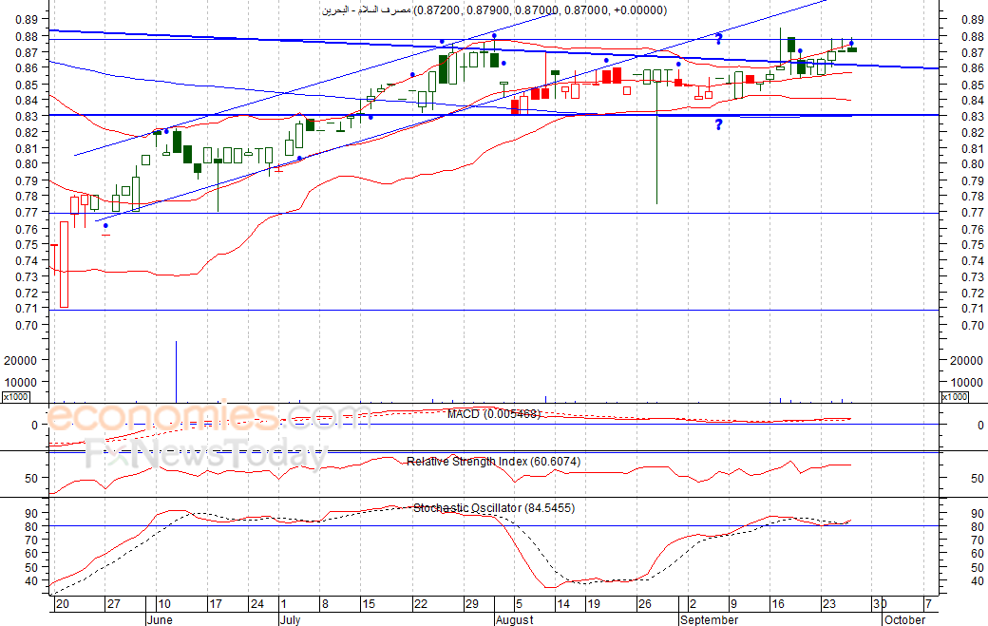988x626 pixels.
Task: Click the 50 level on right RSI axis
Action: (978, 479)
